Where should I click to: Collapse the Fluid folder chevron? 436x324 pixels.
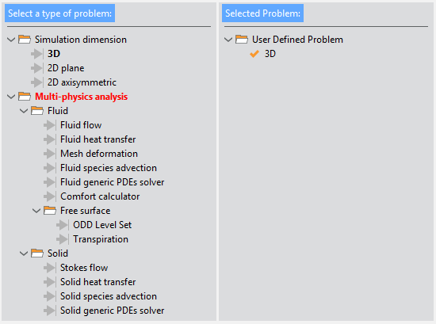(24, 111)
